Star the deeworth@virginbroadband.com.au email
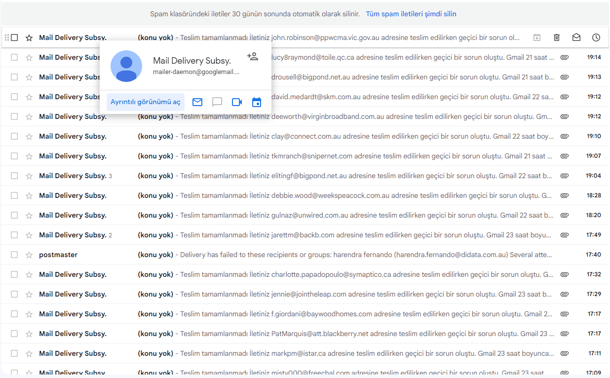This screenshot has height=378, width=610. [29, 116]
